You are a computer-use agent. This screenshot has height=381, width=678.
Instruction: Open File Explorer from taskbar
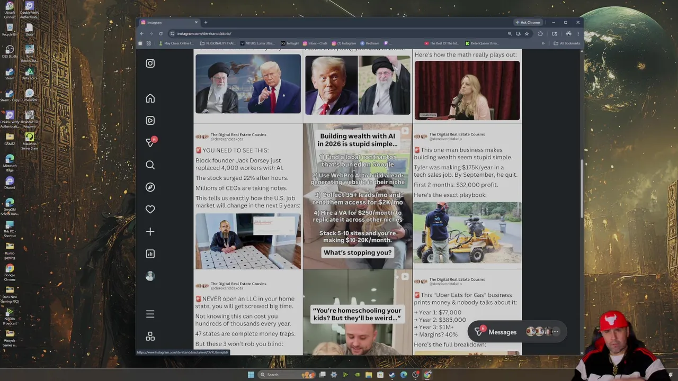(369, 375)
